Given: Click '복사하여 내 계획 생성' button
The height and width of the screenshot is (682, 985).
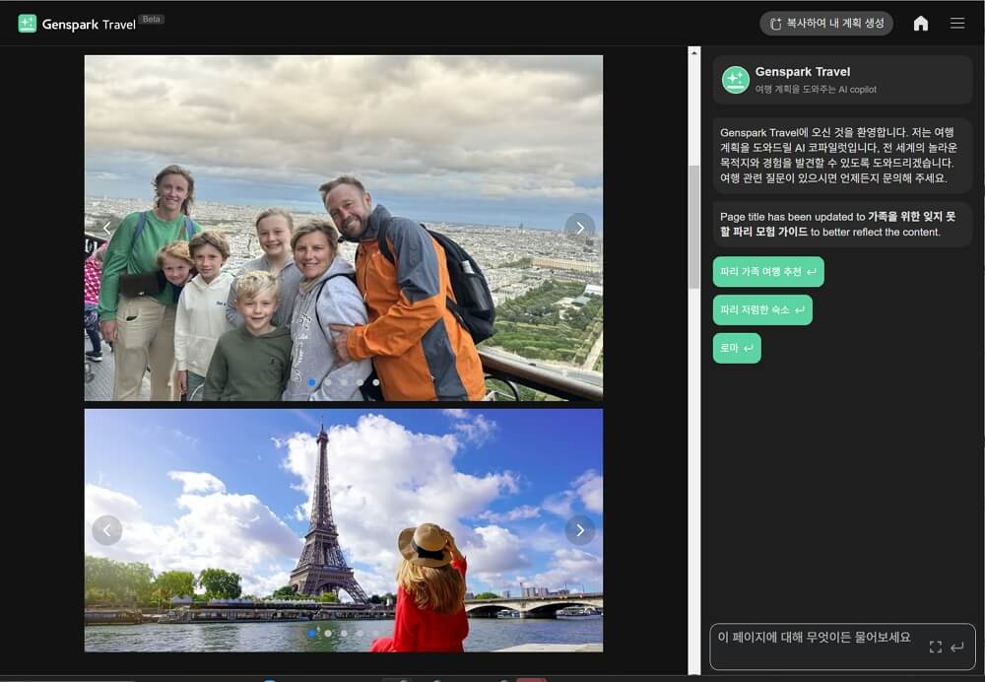Looking at the screenshot, I should (x=826, y=24).
